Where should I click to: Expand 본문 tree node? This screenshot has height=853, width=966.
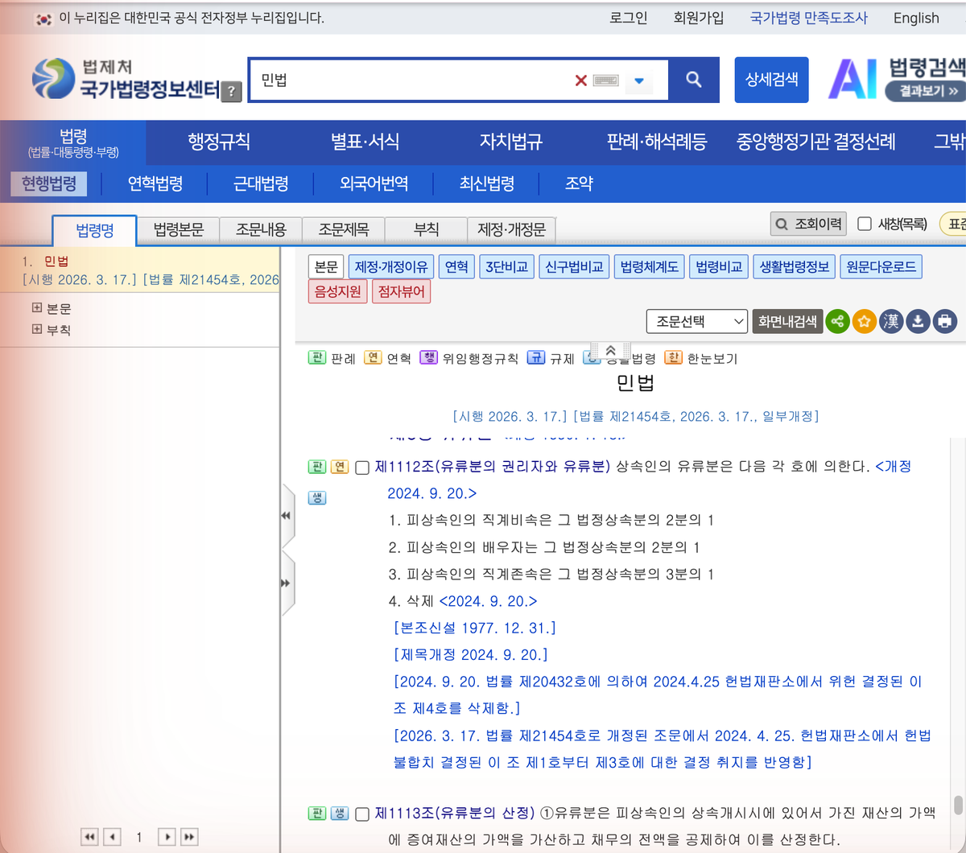pyautogui.click(x=37, y=307)
